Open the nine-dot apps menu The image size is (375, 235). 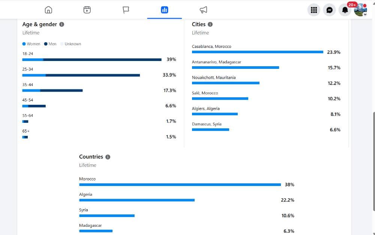click(314, 10)
